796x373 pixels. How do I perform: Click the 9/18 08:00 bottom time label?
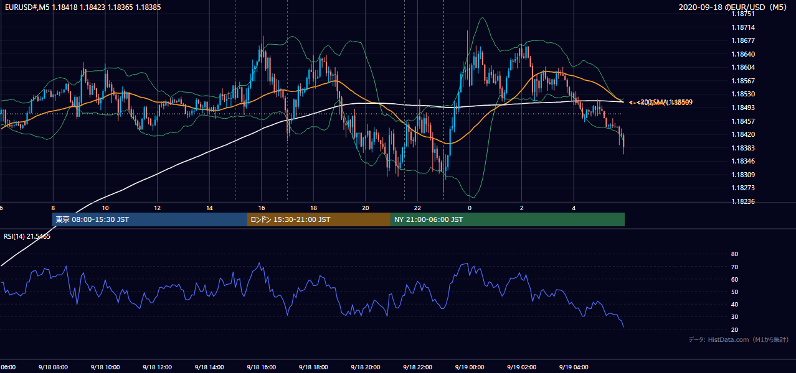click(x=52, y=367)
